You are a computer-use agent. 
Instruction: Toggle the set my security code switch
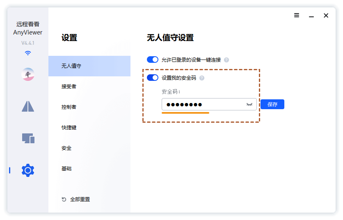pyautogui.click(x=153, y=78)
